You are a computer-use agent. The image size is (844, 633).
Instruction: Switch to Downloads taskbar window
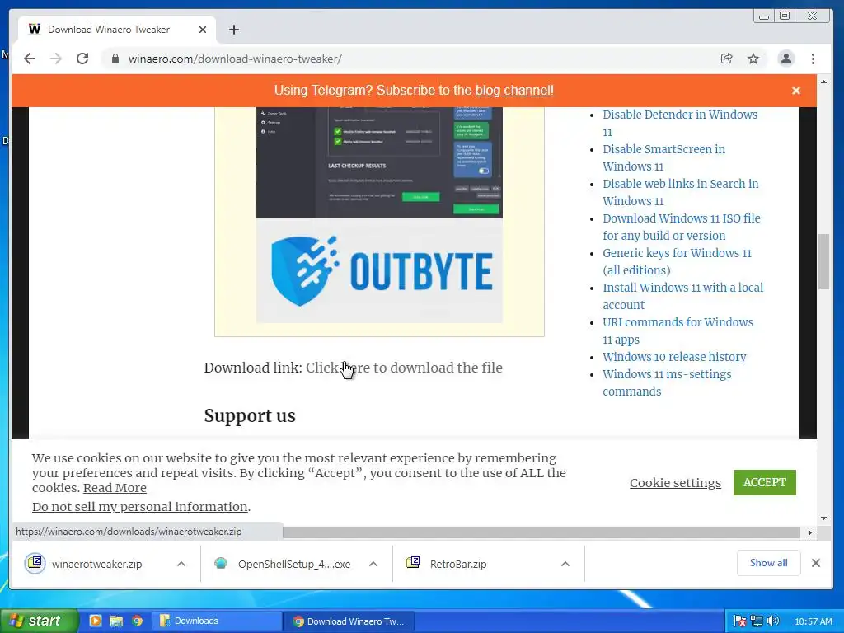pos(217,621)
